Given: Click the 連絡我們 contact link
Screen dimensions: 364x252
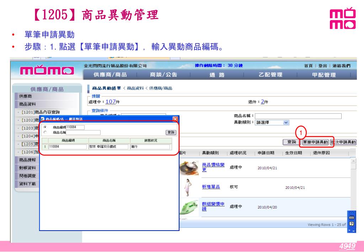Looking at the screenshot, I should [x=341, y=66].
